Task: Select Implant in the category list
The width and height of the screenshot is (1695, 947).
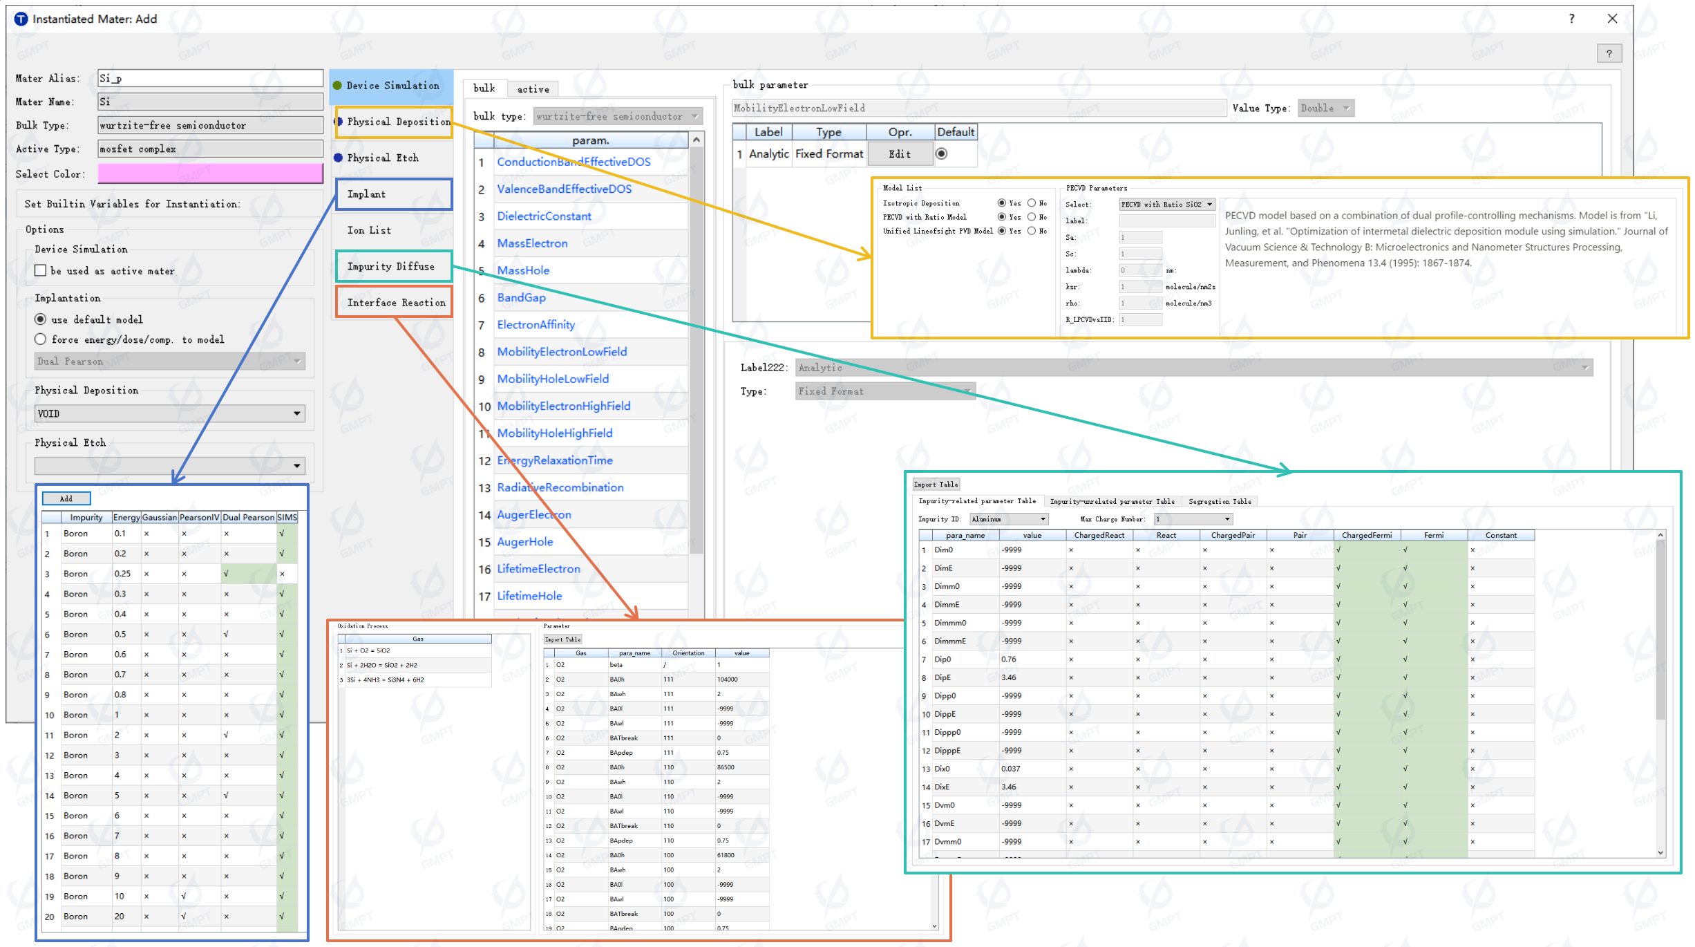Action: click(x=394, y=194)
